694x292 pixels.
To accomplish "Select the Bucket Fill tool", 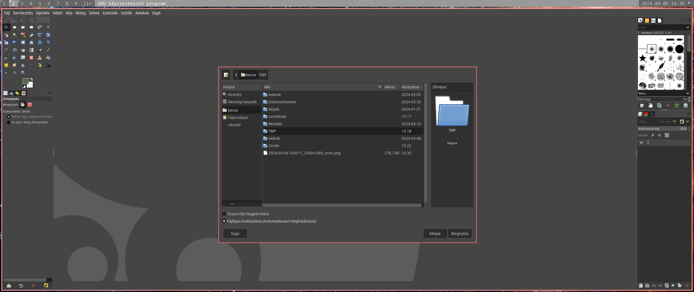I will pos(23,50).
